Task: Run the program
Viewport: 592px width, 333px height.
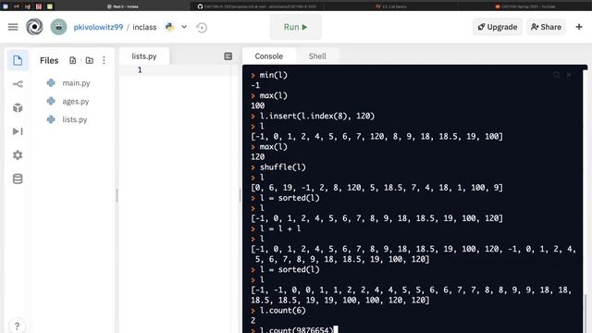Action: [x=296, y=27]
